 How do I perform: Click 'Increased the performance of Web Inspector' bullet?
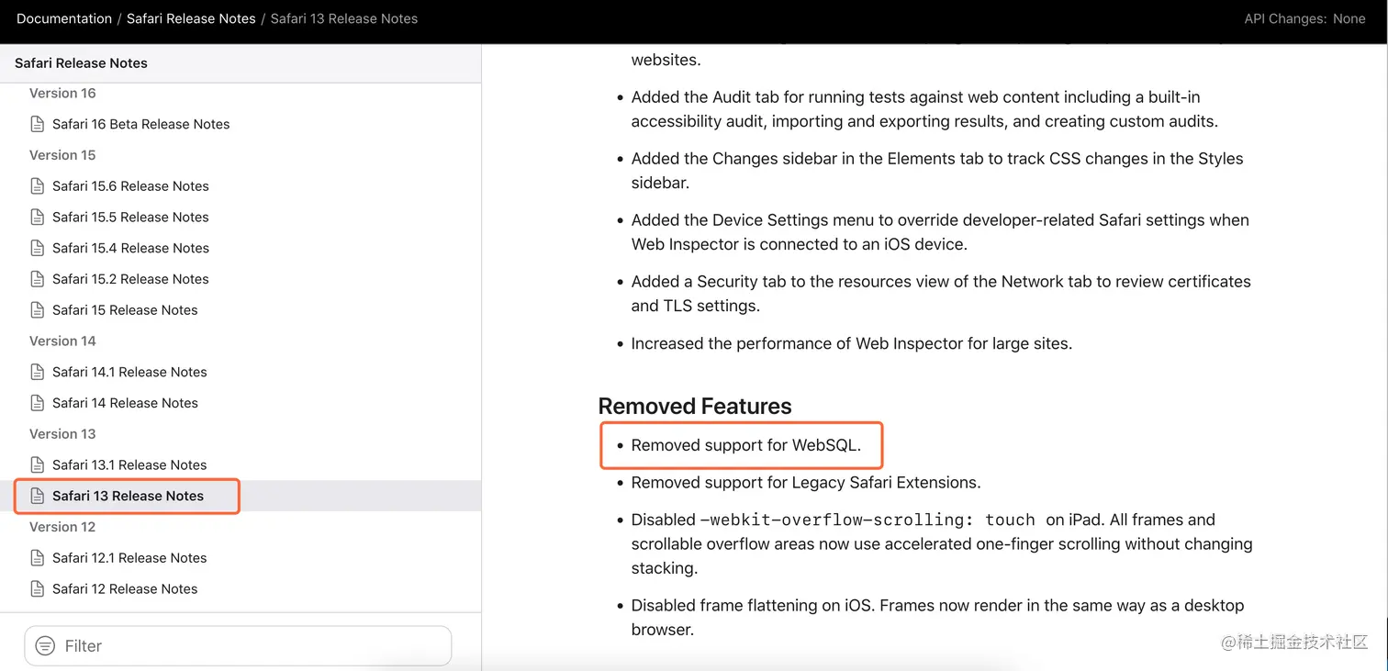coord(852,344)
